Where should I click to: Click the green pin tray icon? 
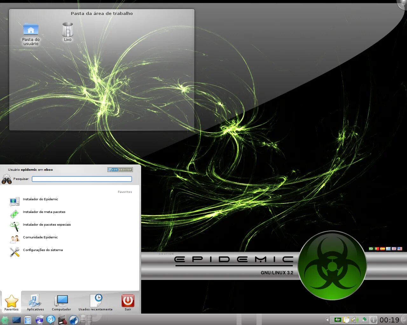pos(364,320)
